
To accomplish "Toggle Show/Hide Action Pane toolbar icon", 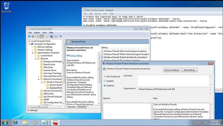I will click(55, 37).
